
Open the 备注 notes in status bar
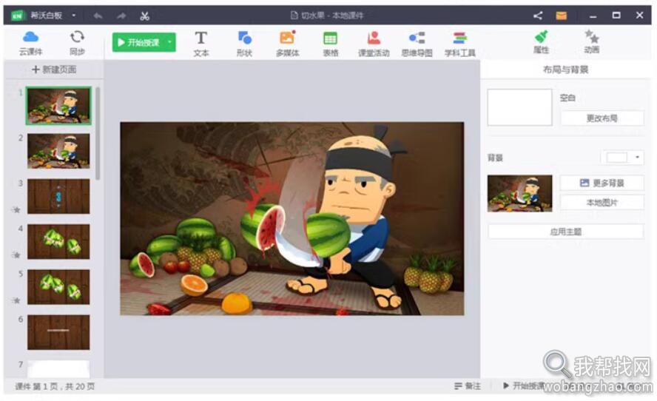coord(468,385)
